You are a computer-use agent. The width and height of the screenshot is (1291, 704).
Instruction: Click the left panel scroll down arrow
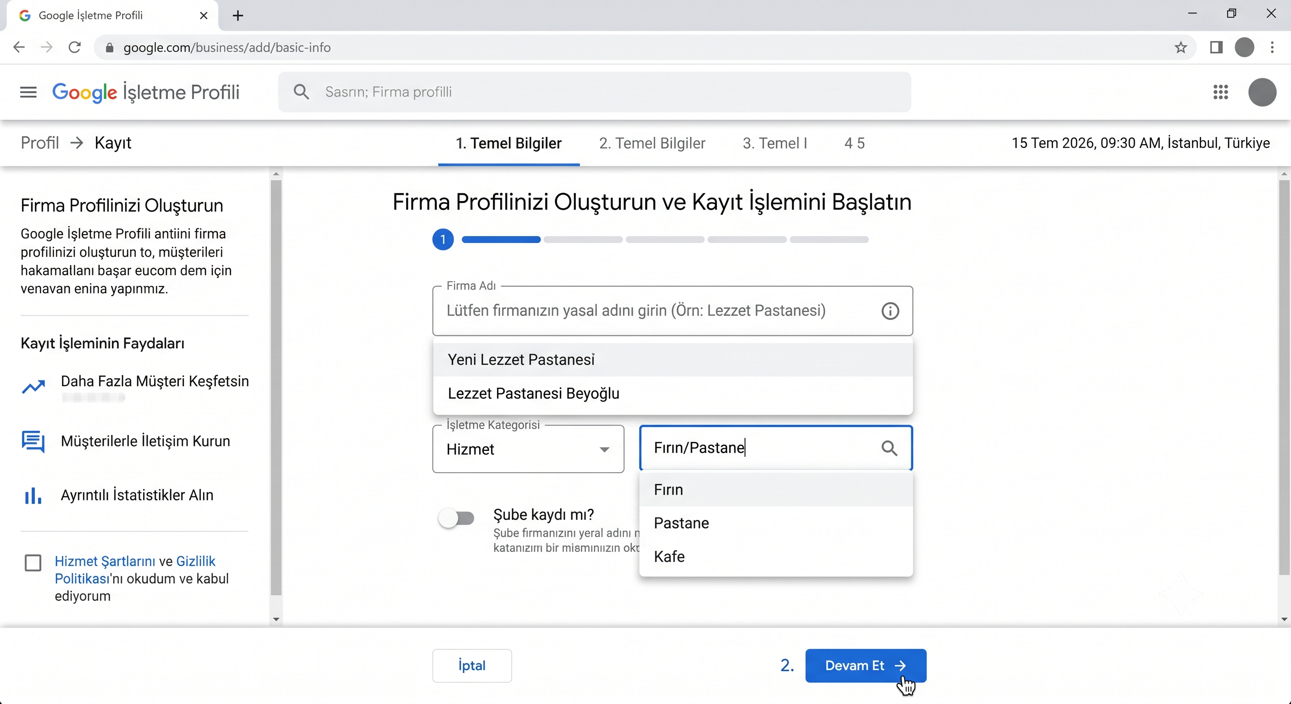(276, 619)
